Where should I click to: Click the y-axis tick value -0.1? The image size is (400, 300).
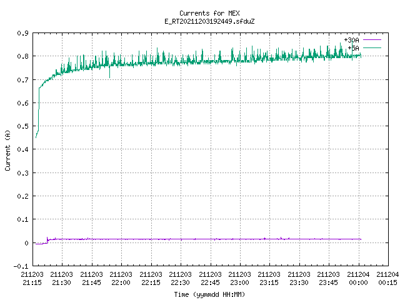[21, 266]
